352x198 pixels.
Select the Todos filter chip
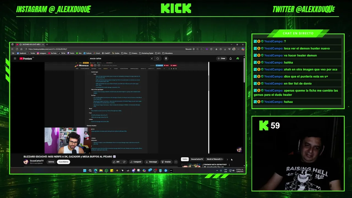[x=185, y=159]
